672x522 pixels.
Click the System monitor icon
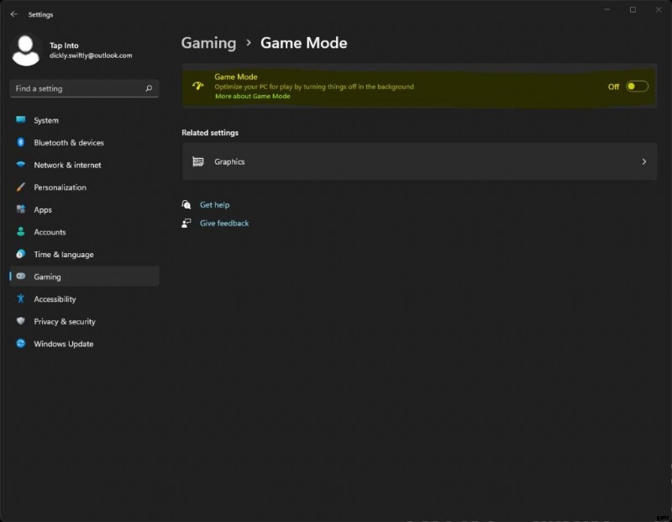[x=20, y=119]
